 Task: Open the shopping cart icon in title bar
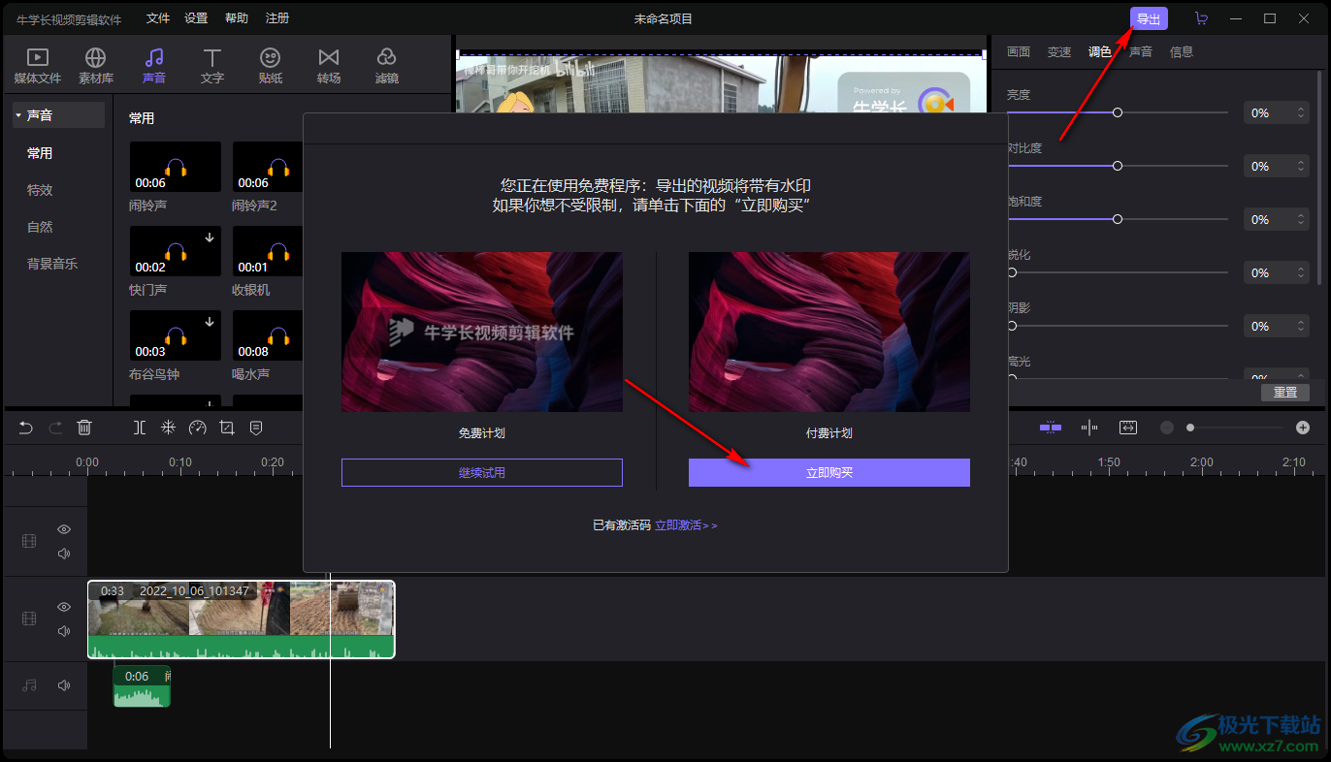pos(1202,18)
